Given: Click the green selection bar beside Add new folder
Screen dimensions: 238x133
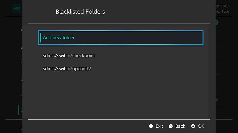Looking at the screenshot, I should tap(41, 38).
